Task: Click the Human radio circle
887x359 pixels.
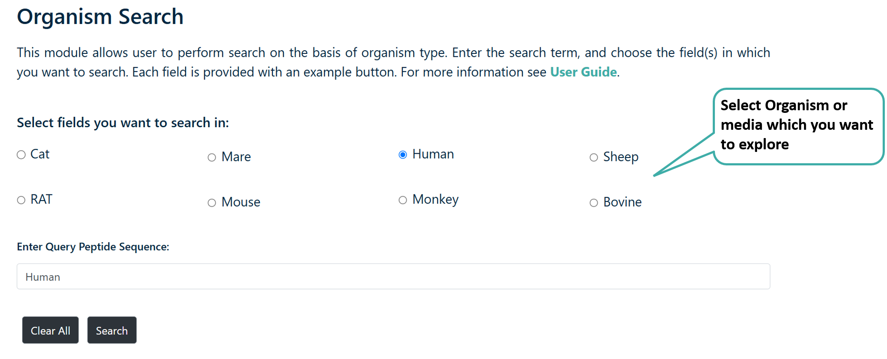Action: pyautogui.click(x=403, y=155)
